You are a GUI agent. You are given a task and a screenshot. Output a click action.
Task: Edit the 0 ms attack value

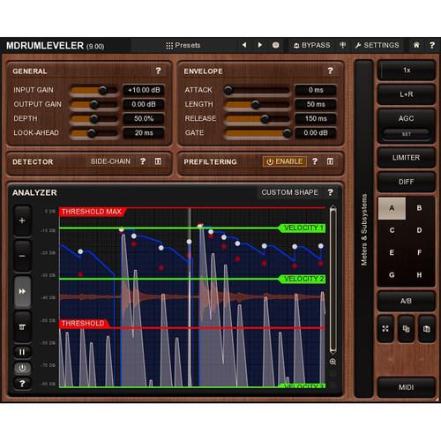pos(316,90)
